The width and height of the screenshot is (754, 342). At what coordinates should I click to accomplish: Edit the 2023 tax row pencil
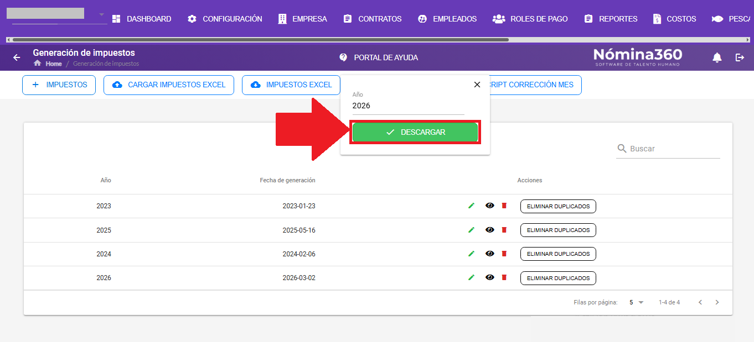[472, 206]
